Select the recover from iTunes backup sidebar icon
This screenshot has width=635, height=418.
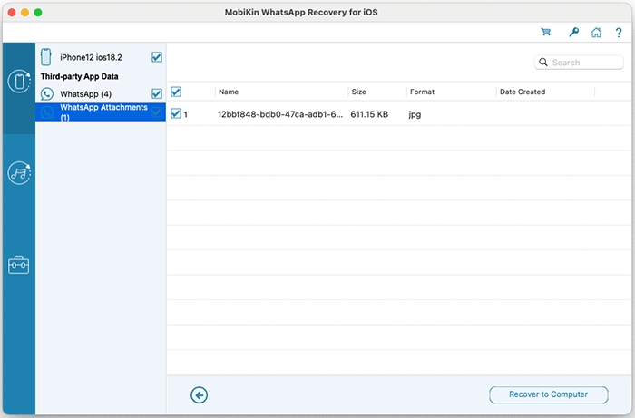click(19, 173)
